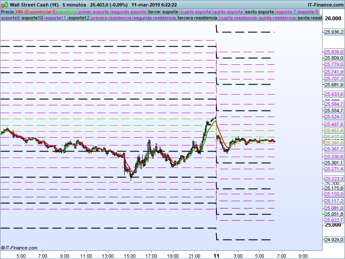Click the 25.741,9 price label
Viewport: 345px width, 259px height.
pyautogui.click(x=334, y=72)
